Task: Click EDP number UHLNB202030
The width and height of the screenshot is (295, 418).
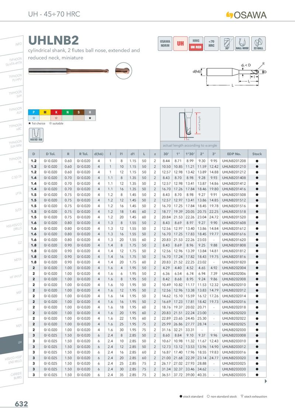Action: click(x=234, y=330)
